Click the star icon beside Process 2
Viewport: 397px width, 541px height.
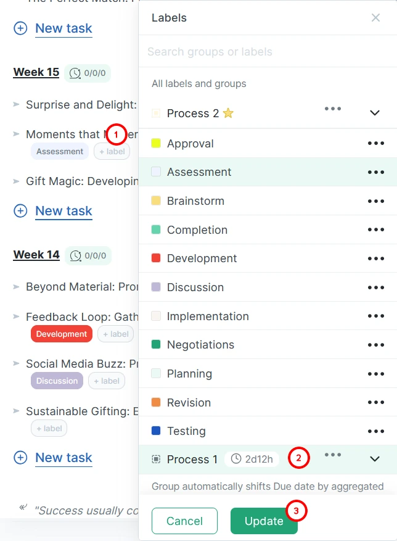228,114
